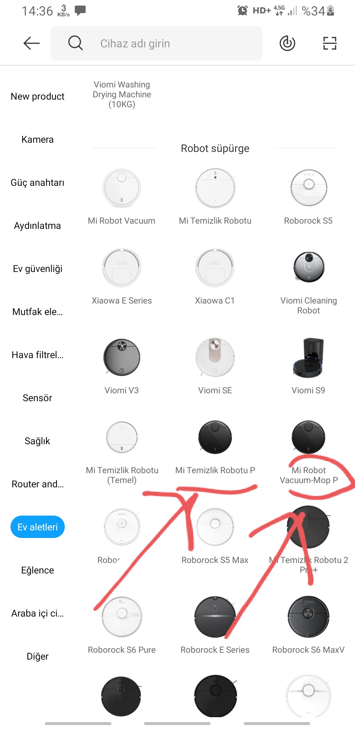Viewport: 355px width, 730px height.
Task: Choose the Viomi S9 device icon
Action: (309, 357)
